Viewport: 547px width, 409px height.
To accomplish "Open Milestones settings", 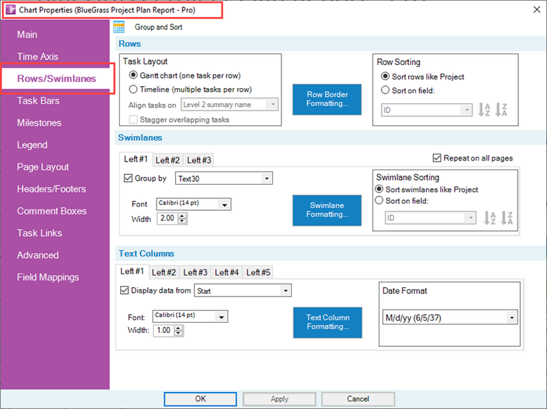I will pyautogui.click(x=39, y=123).
